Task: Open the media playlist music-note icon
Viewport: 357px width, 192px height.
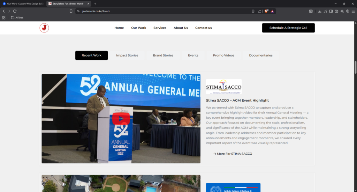Action: click(325, 11)
